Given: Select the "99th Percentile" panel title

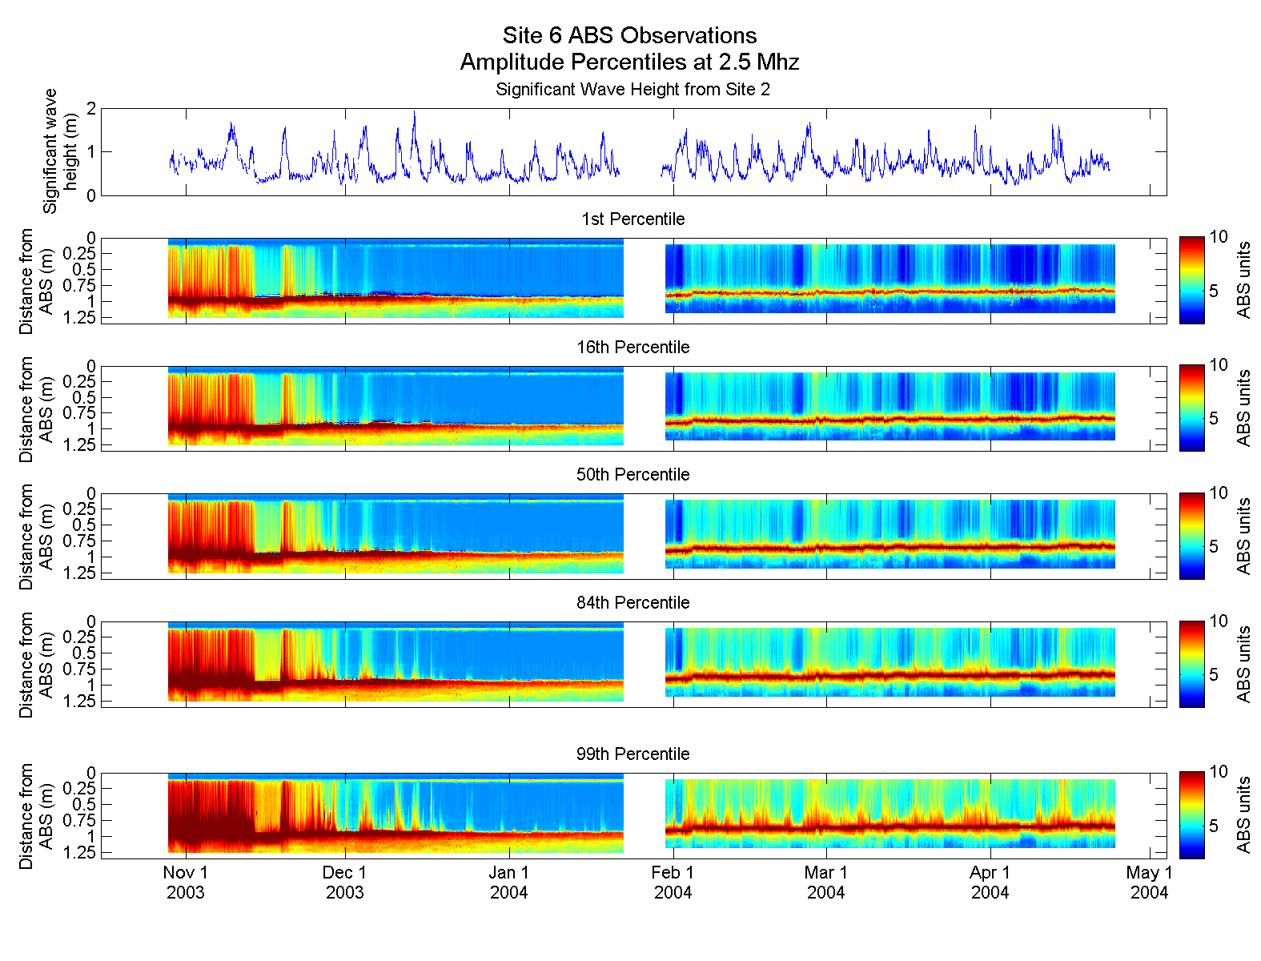Looking at the screenshot, I should (x=633, y=754).
